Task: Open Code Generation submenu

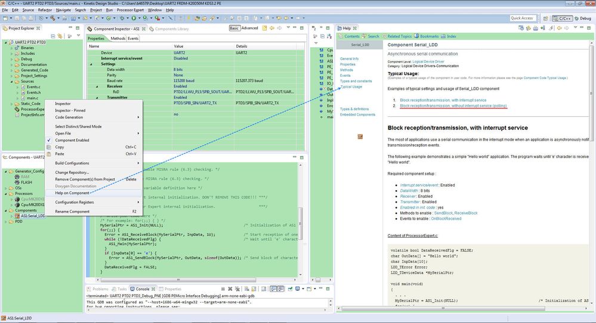Action: pos(94,117)
